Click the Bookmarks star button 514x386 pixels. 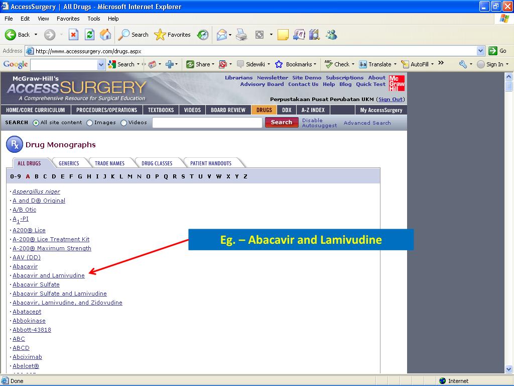point(293,64)
